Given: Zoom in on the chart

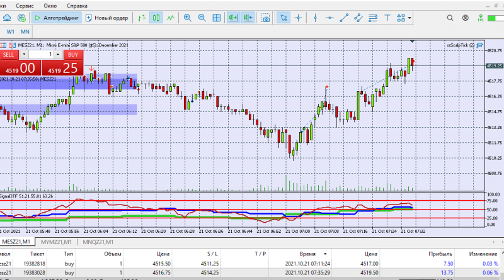Looking at the screenshot, I should click(x=187, y=18).
